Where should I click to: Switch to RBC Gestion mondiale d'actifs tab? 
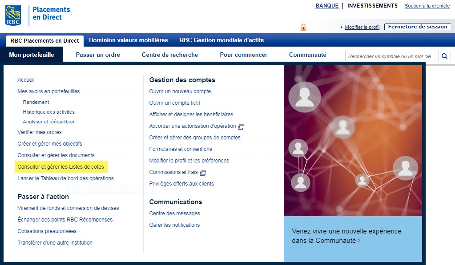coord(221,40)
